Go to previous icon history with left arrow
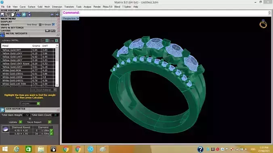Image resolution: width=273 pixels, height=153 pixels. coord(52,14)
